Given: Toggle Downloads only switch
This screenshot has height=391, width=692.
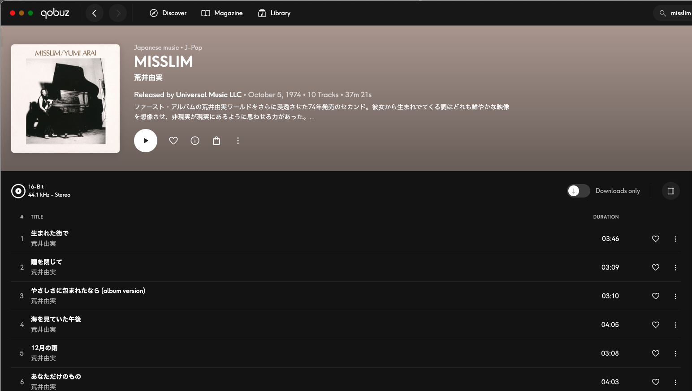Looking at the screenshot, I should (579, 191).
